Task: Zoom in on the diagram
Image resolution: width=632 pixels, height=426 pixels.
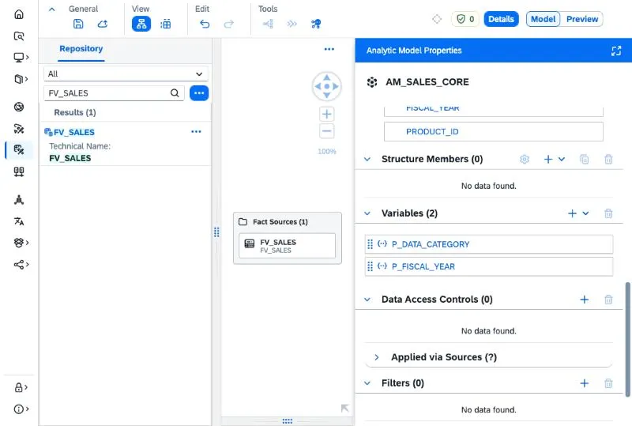Action: click(x=327, y=114)
